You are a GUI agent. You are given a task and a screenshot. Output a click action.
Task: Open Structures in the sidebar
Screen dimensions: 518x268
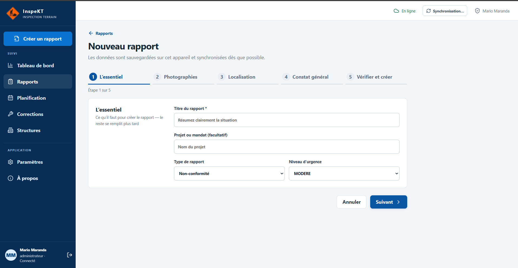pyautogui.click(x=38, y=130)
